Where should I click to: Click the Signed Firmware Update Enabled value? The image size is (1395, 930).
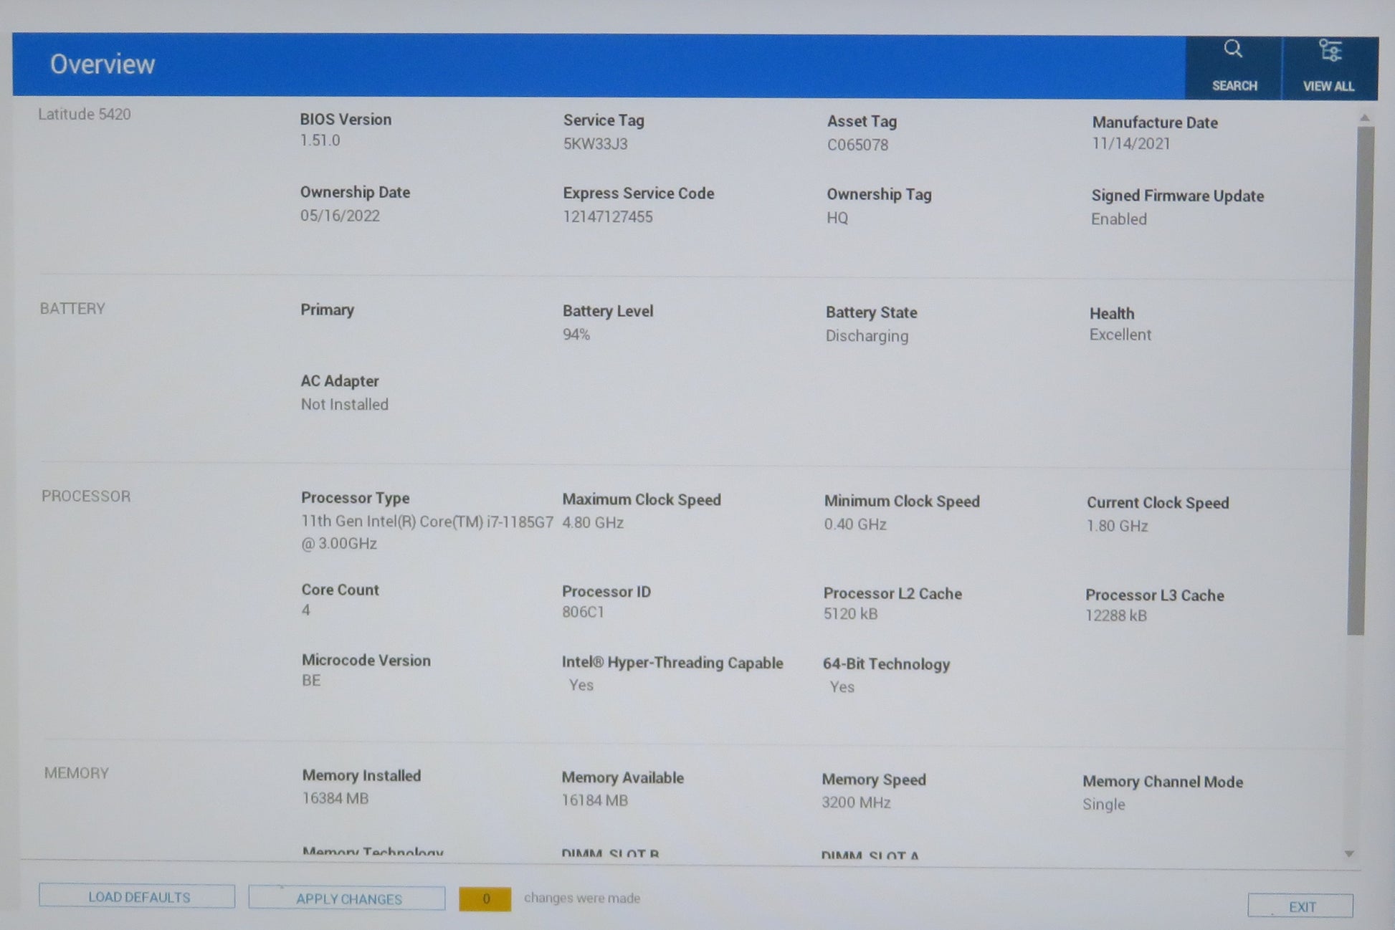tap(1118, 219)
